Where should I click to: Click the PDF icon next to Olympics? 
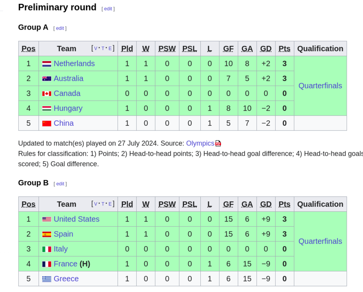click(218, 143)
